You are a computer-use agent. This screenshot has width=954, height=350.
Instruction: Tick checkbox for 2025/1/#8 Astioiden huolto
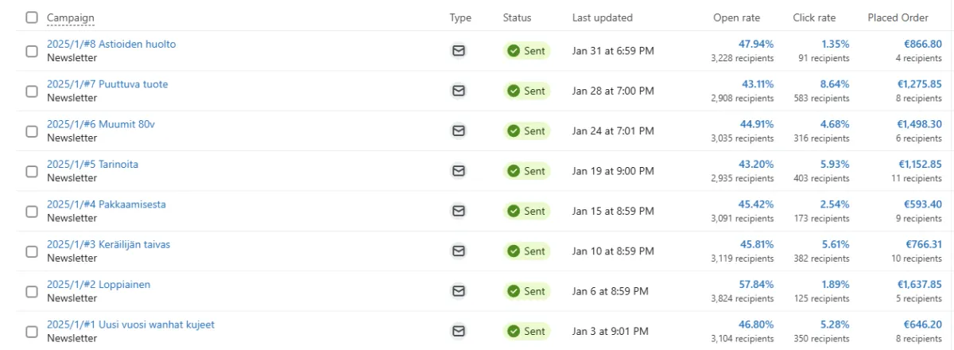(32, 51)
